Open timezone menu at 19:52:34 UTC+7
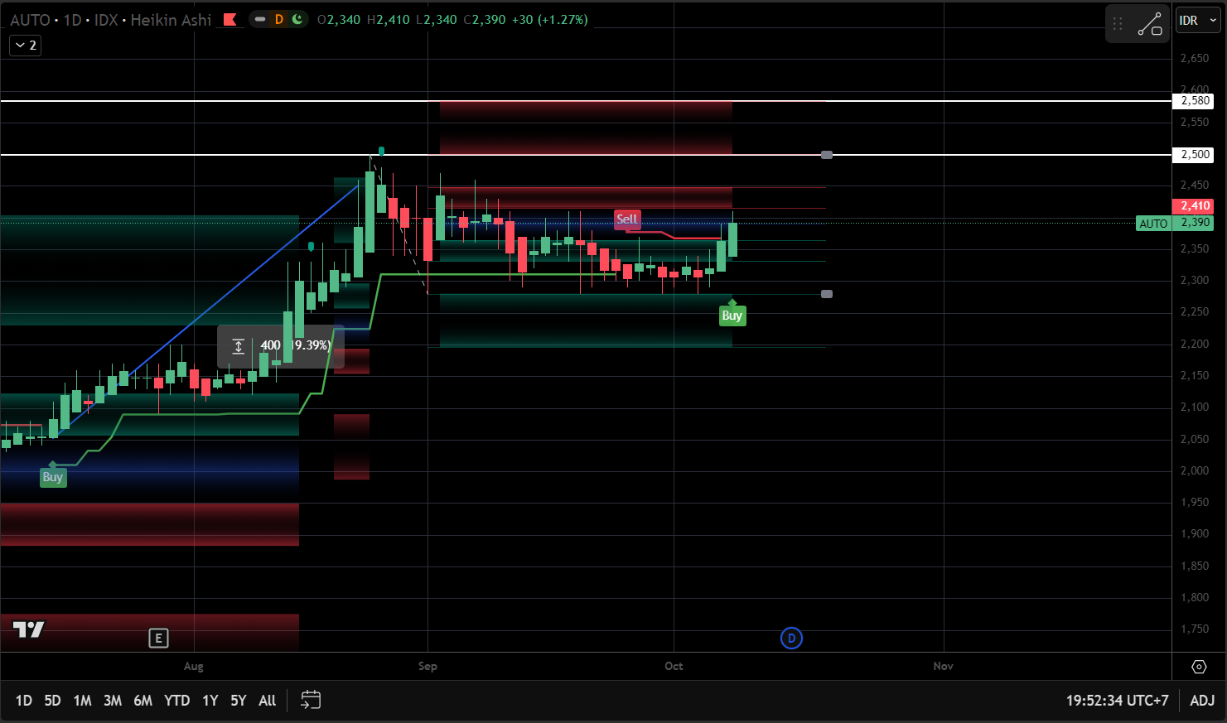Image resolution: width=1227 pixels, height=723 pixels. [x=1117, y=701]
